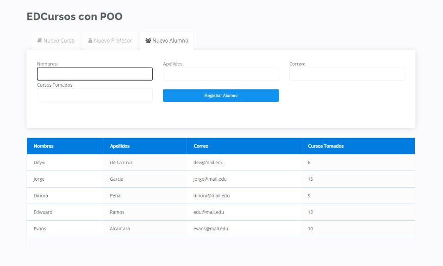Click the Cursos Tomados input field
The image size is (443, 266).
click(94, 95)
